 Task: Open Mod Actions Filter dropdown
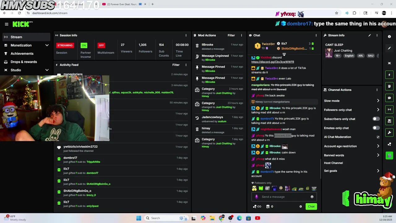pos(231,35)
